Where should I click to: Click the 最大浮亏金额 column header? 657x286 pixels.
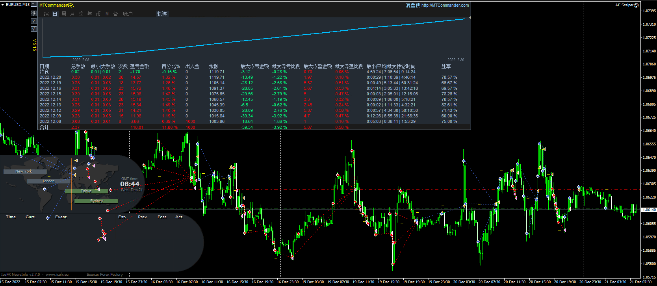pyautogui.click(x=255, y=66)
